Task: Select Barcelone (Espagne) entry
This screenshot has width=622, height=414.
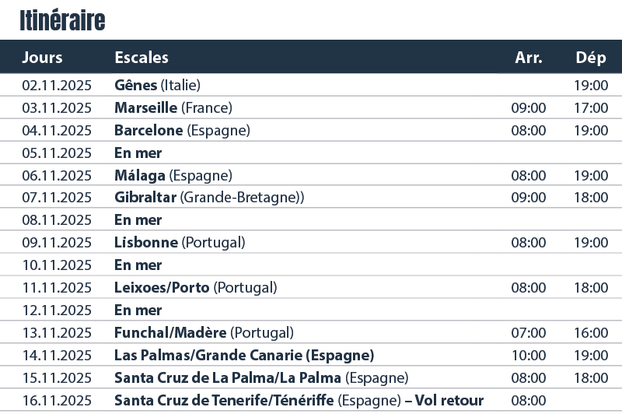Action: tap(182, 131)
